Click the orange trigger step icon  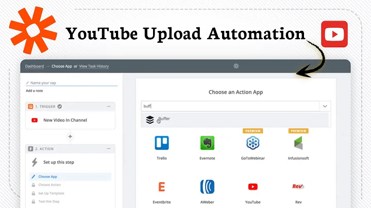(x=30, y=107)
